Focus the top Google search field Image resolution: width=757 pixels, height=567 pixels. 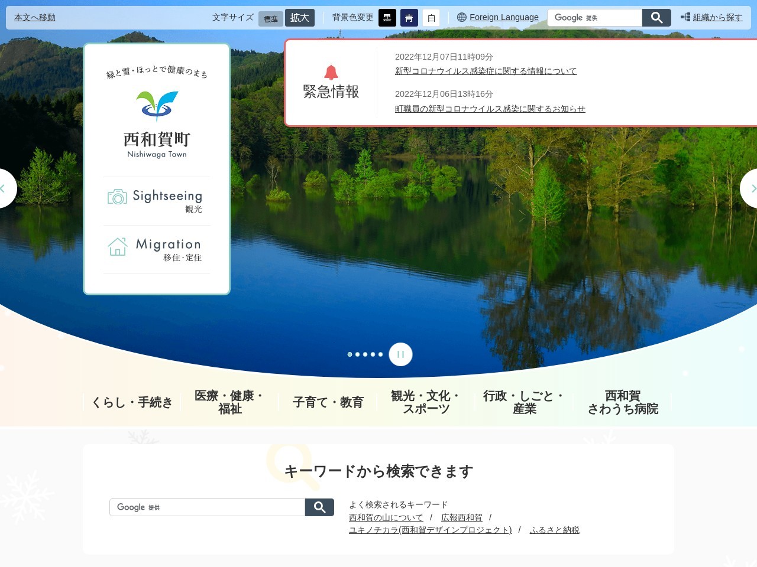[x=594, y=18]
